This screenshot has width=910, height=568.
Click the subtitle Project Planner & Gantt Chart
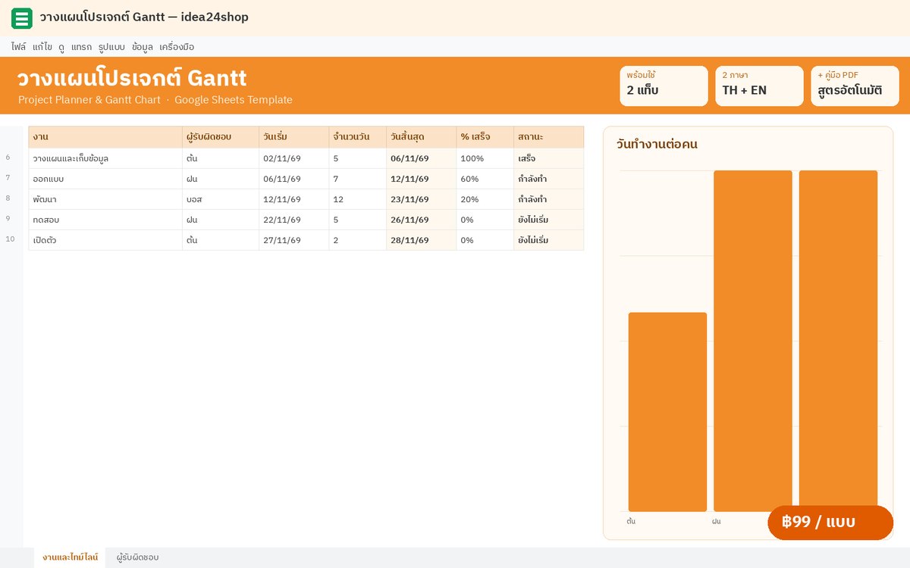pyautogui.click(x=89, y=100)
